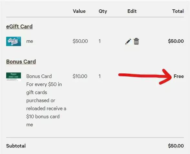Click the eGift recipient name 'me'

pyautogui.click(x=30, y=41)
